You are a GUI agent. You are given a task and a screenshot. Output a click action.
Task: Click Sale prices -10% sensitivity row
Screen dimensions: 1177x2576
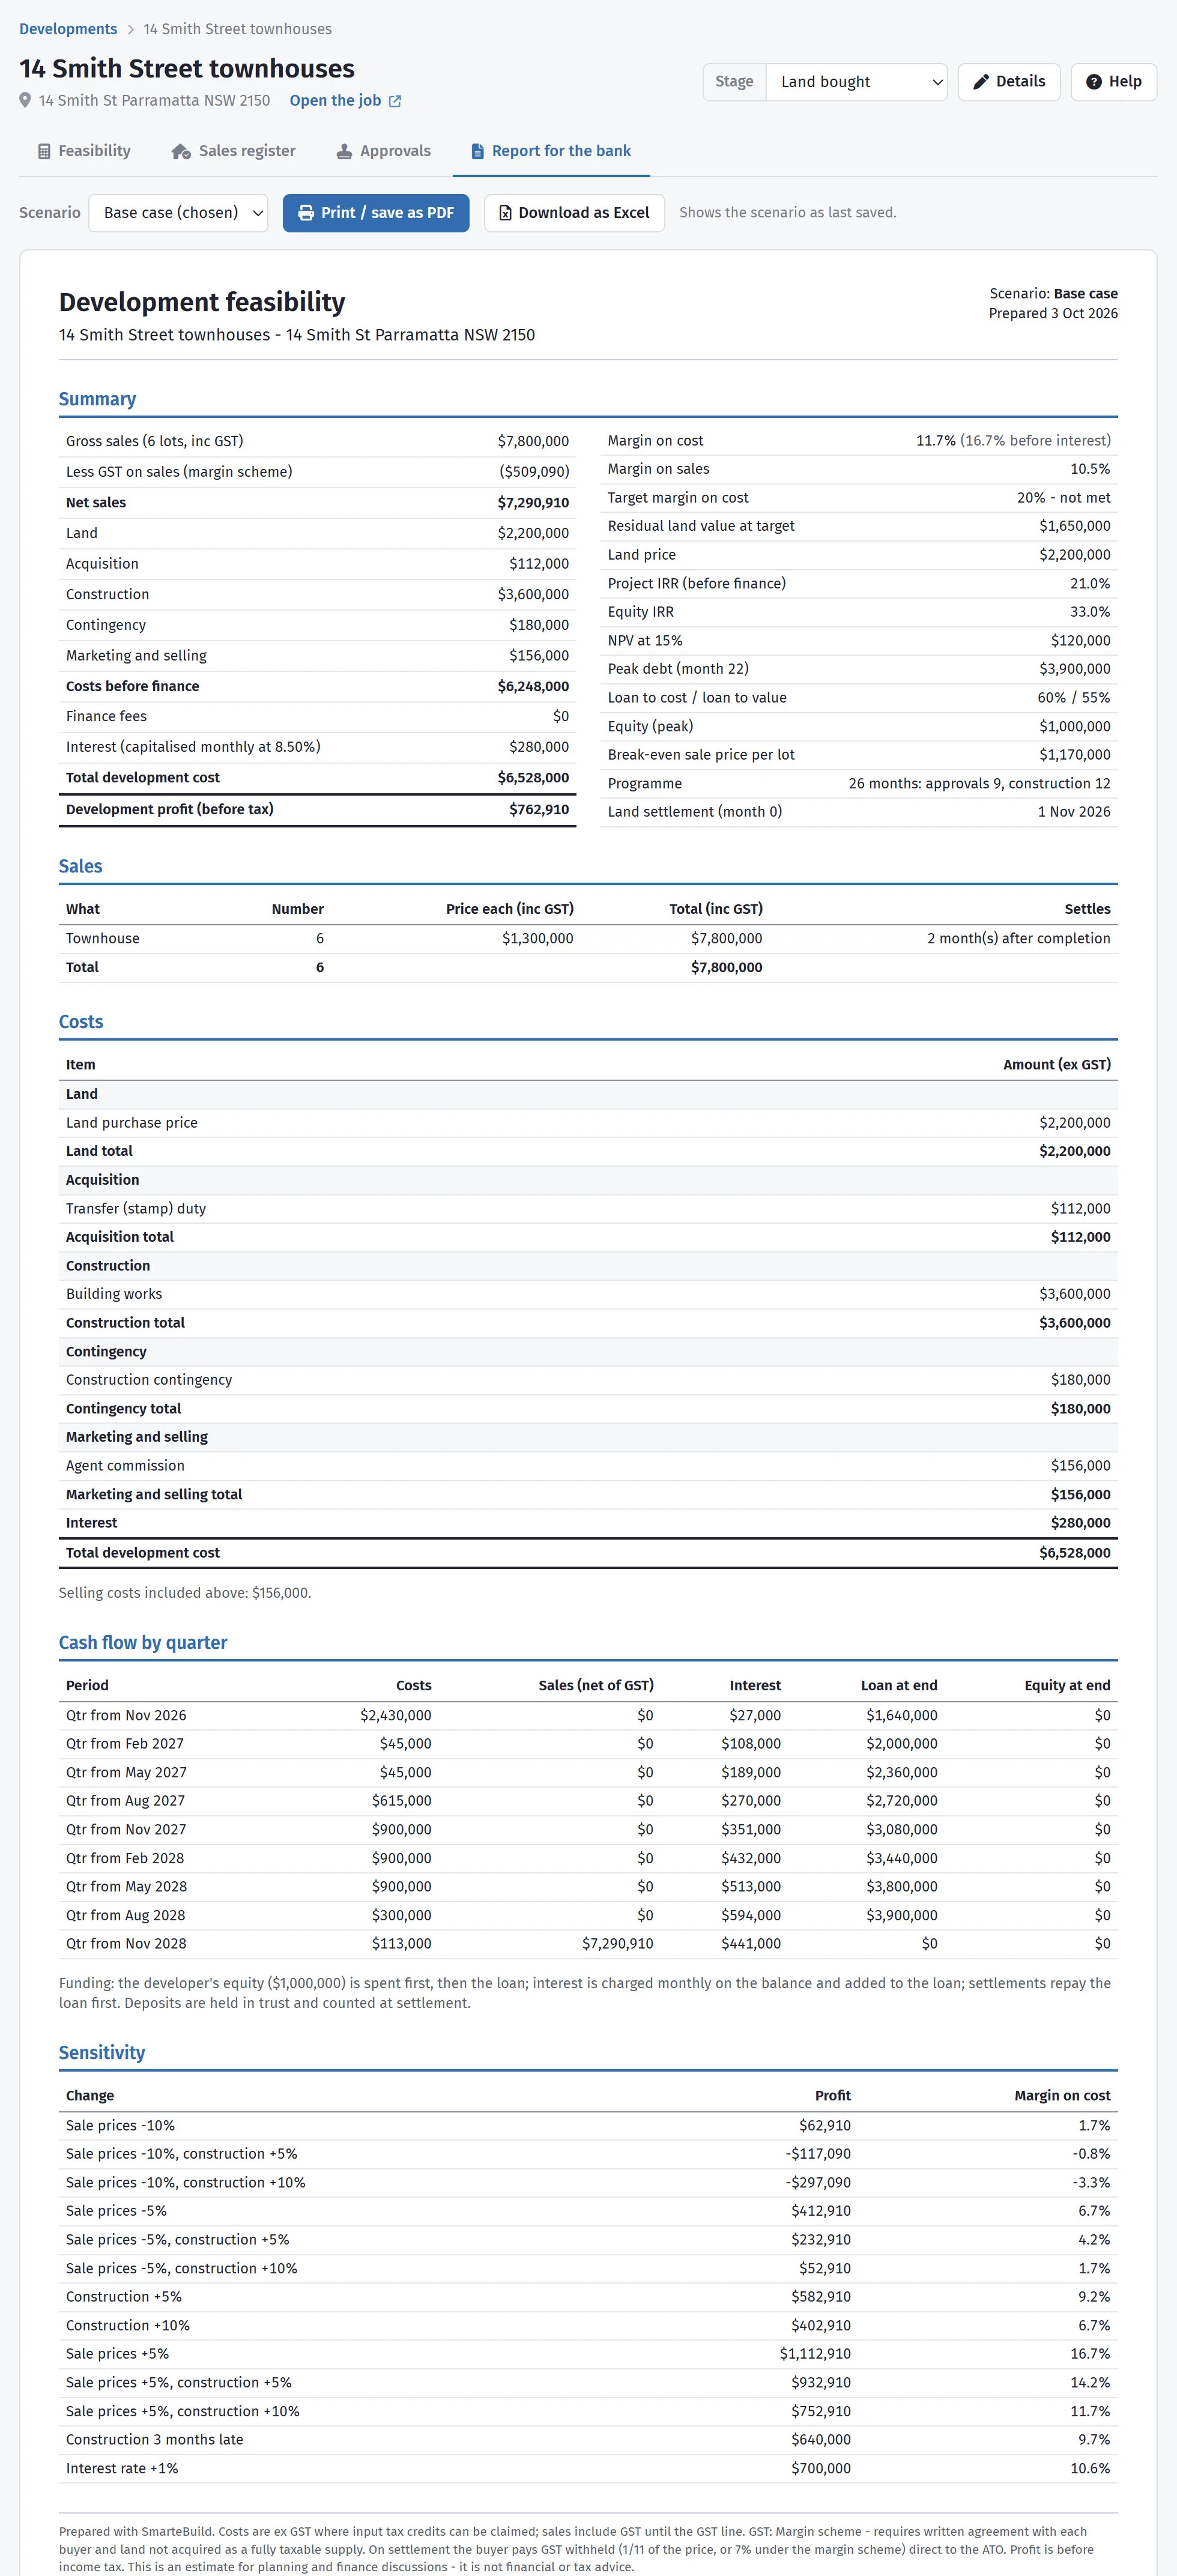pyautogui.click(x=588, y=2126)
